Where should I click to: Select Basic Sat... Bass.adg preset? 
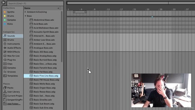tap(44, 96)
